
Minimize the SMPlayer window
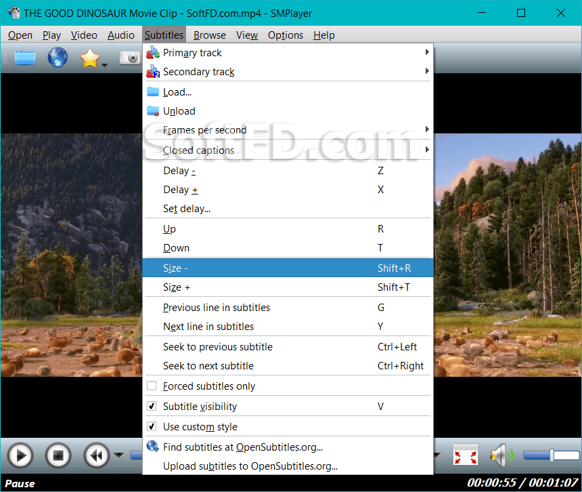point(482,13)
